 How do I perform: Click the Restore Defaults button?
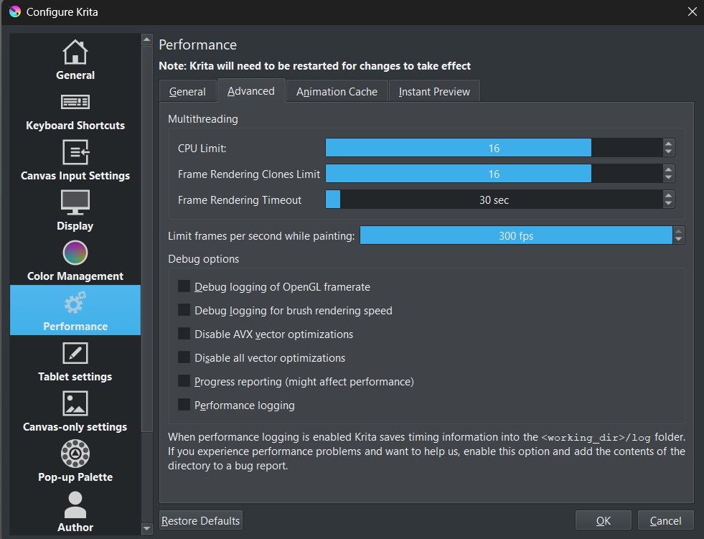[x=201, y=520]
